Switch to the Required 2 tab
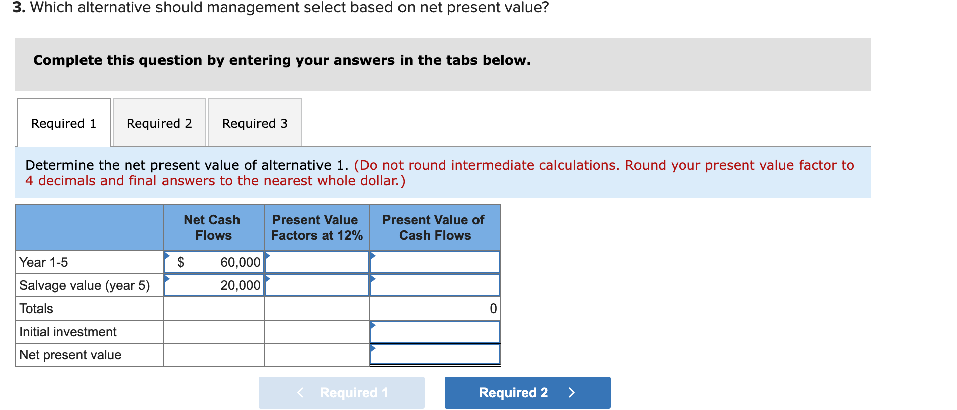This screenshot has height=410, width=957. click(159, 123)
